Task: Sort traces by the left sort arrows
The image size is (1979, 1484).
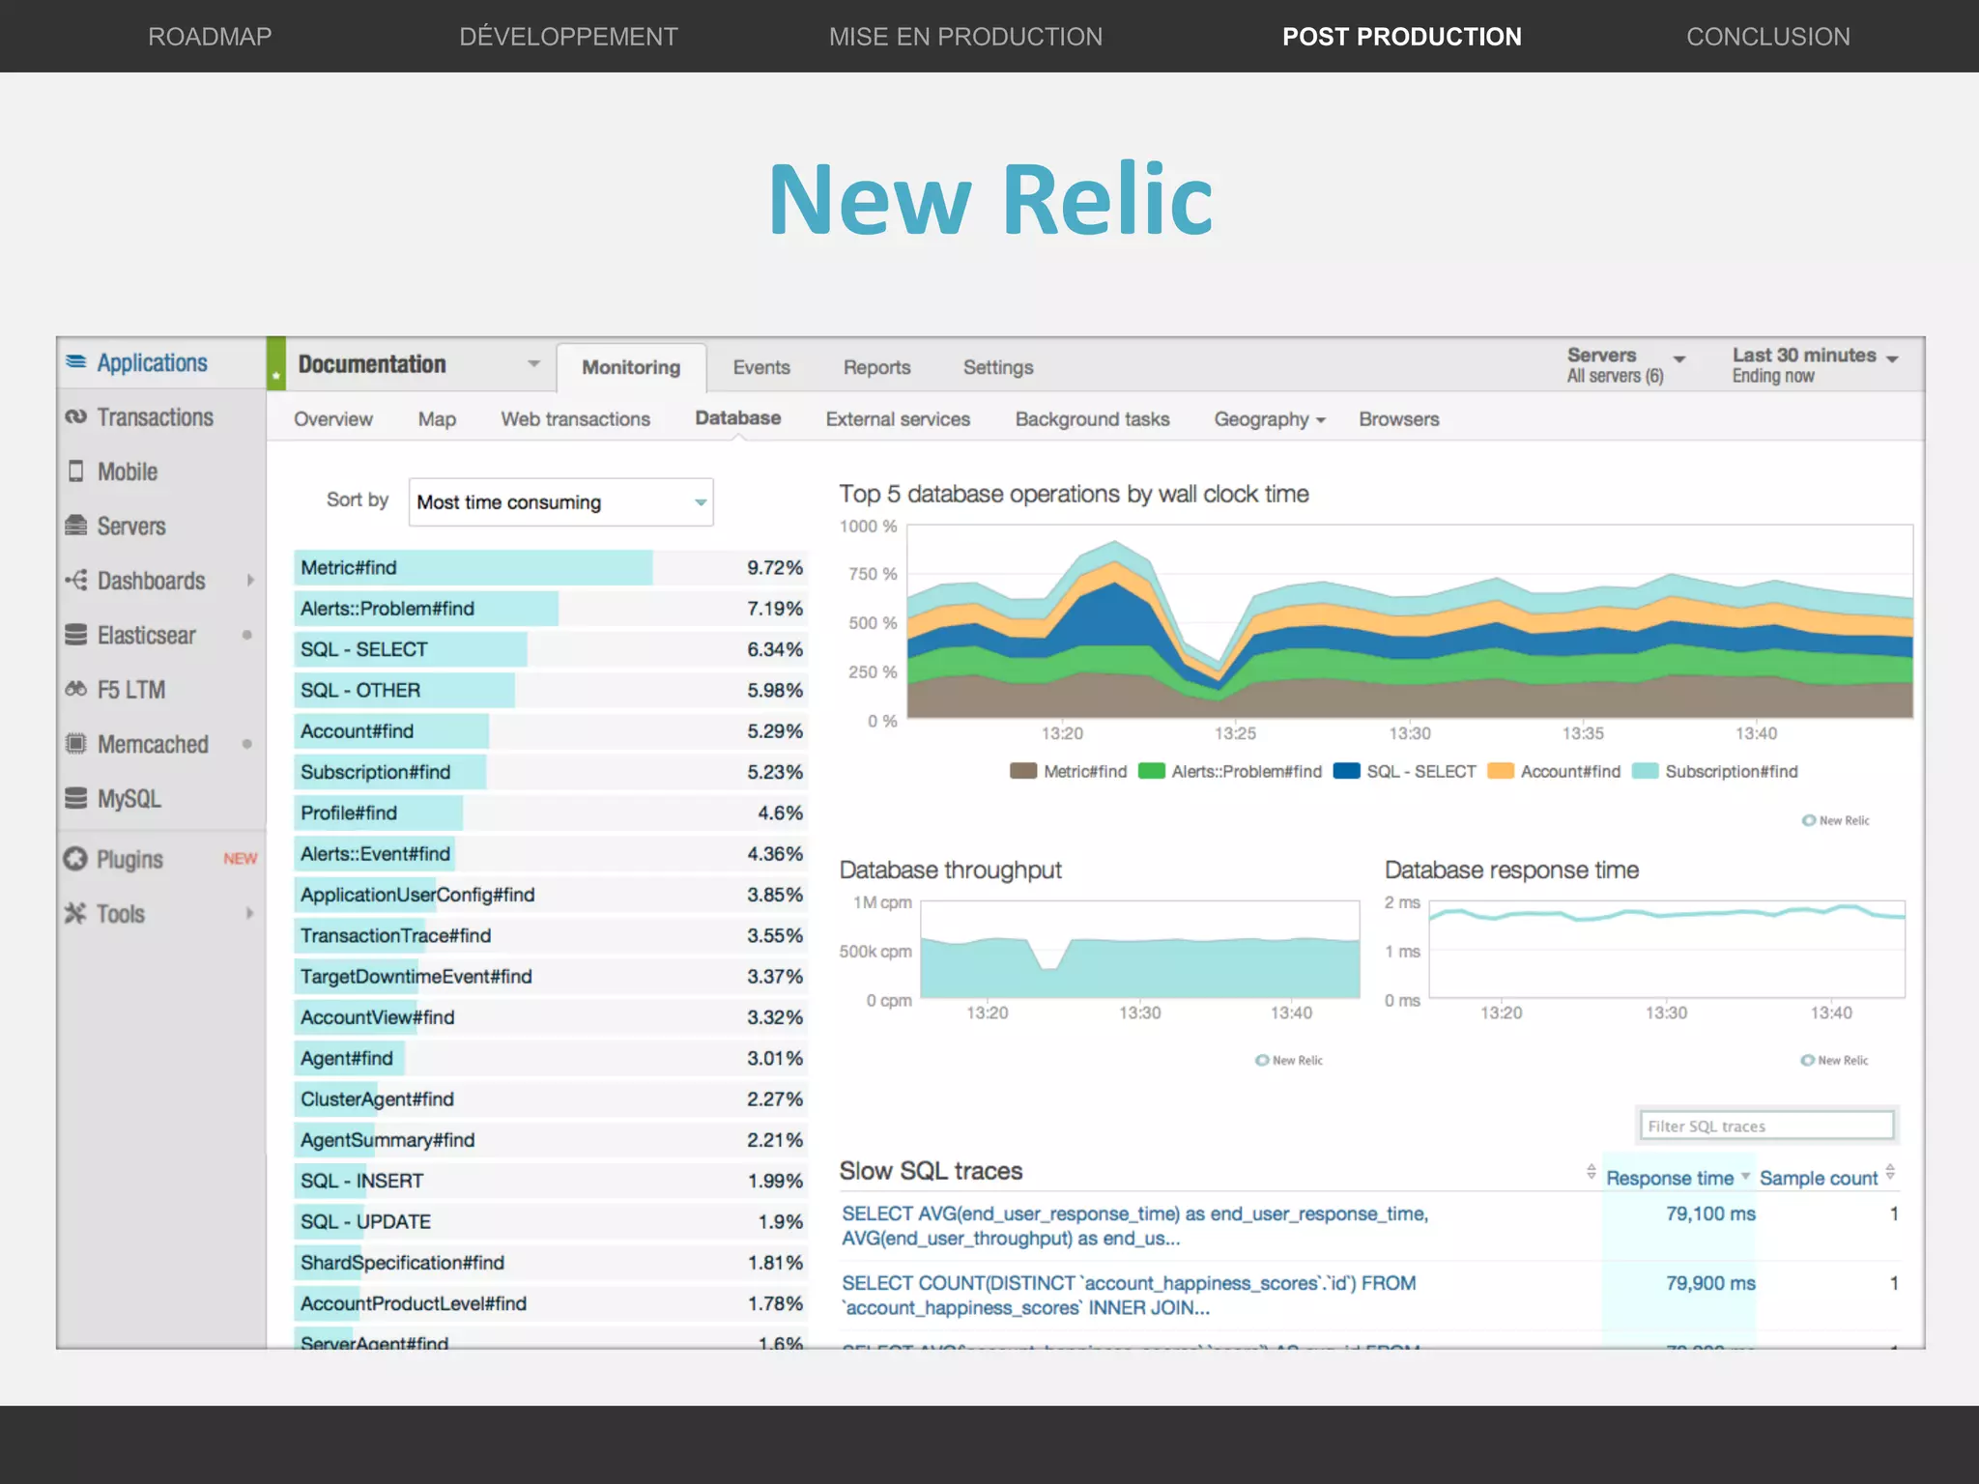Action: click(x=1591, y=1172)
